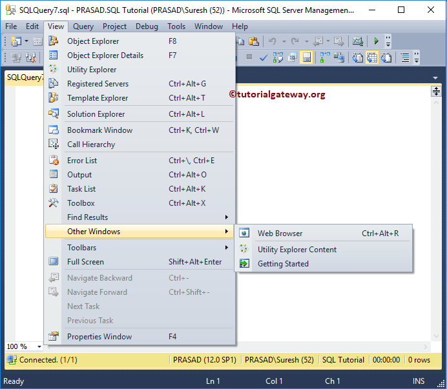
Task: Click the Getting Started arrow icon
Action: (244, 263)
